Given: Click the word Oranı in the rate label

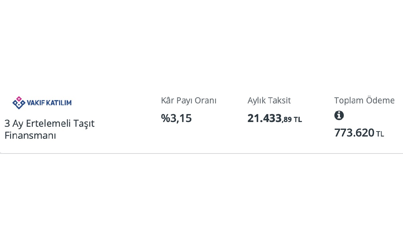Looking at the screenshot, I should pyautogui.click(x=206, y=101).
